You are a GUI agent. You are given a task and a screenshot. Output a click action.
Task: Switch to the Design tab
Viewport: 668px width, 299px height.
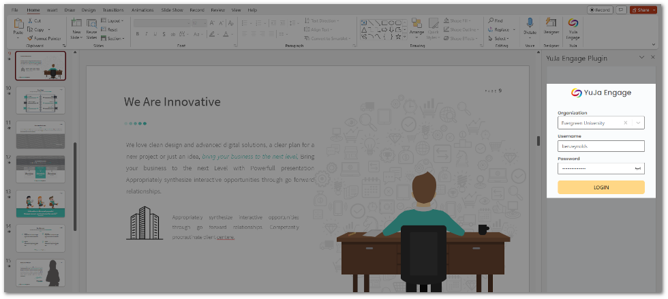pyautogui.click(x=89, y=10)
